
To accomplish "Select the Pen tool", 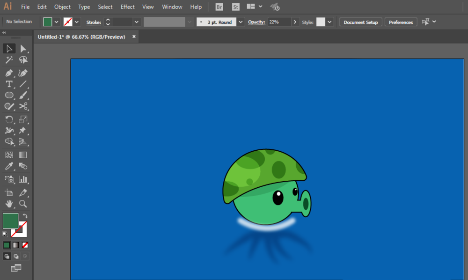I will tap(9, 73).
